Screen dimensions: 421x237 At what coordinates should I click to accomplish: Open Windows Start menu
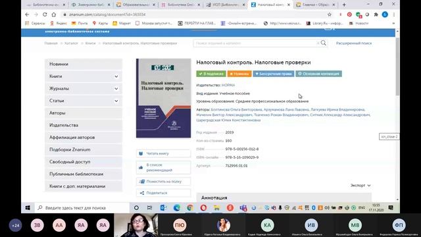click(28, 208)
